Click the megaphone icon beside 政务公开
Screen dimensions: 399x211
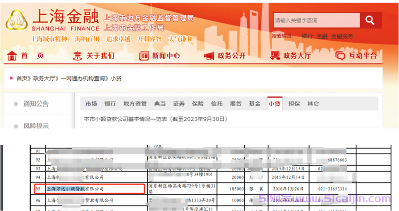209,56
